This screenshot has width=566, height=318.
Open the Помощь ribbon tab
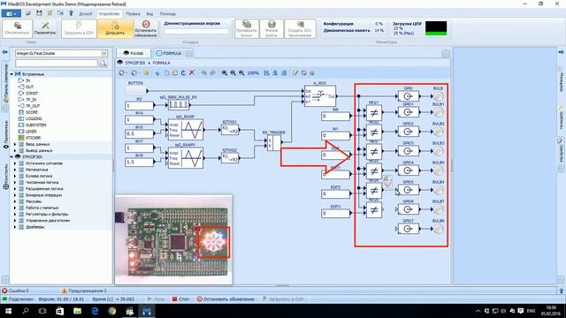[168, 14]
